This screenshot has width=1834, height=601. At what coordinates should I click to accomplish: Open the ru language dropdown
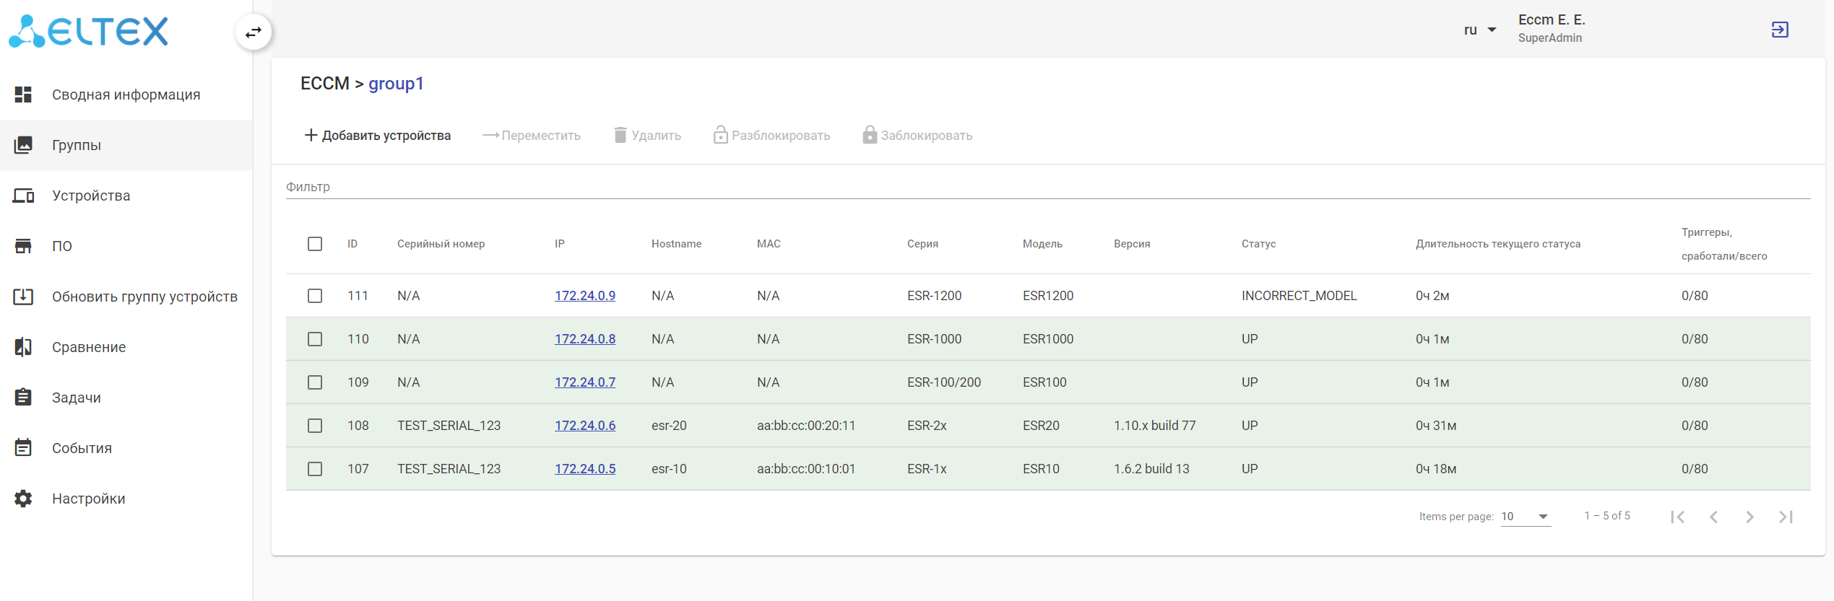[1479, 30]
